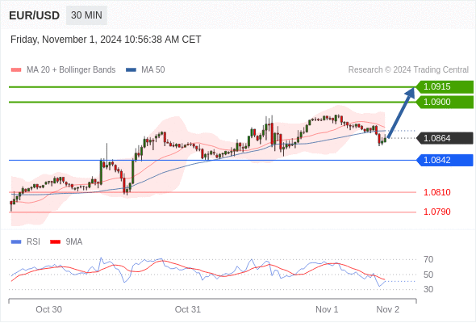
Task: Click the 1.0864 current price label
Action: [445, 138]
